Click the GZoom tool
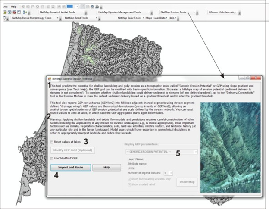Image resolution: width=269 pixels, height=209 pixels. 213,12
